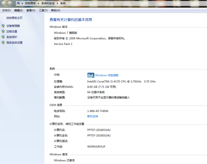Go to 控制面板主页 link
This screenshot has height=164, width=207.
pyautogui.click(x=14, y=18)
